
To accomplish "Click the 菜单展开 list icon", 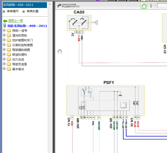I will [x=4, y=11].
